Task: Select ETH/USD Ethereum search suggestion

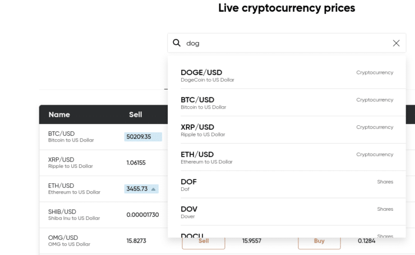Action: click(x=287, y=157)
